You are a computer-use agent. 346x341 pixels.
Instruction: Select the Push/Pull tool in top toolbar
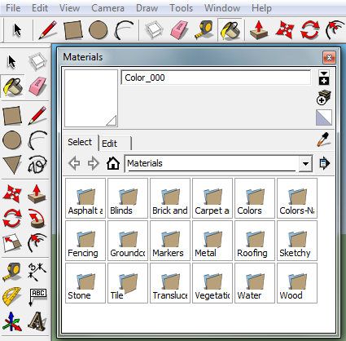click(x=259, y=29)
